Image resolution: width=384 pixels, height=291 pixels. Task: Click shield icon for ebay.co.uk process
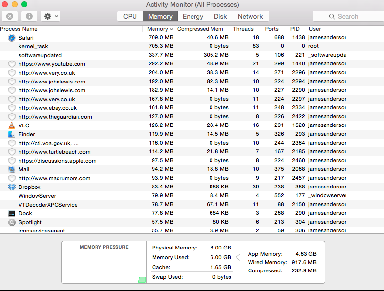[x=12, y=108]
